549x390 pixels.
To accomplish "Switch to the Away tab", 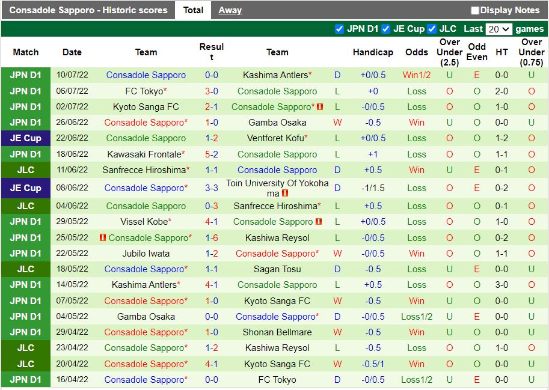I will pyautogui.click(x=230, y=10).
